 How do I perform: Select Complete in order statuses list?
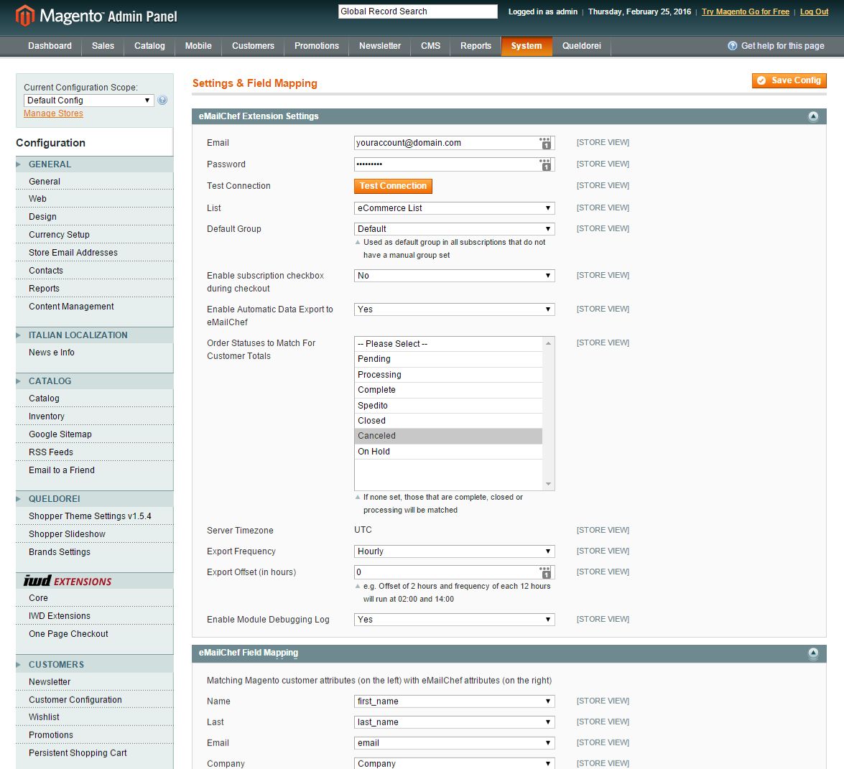click(448, 390)
